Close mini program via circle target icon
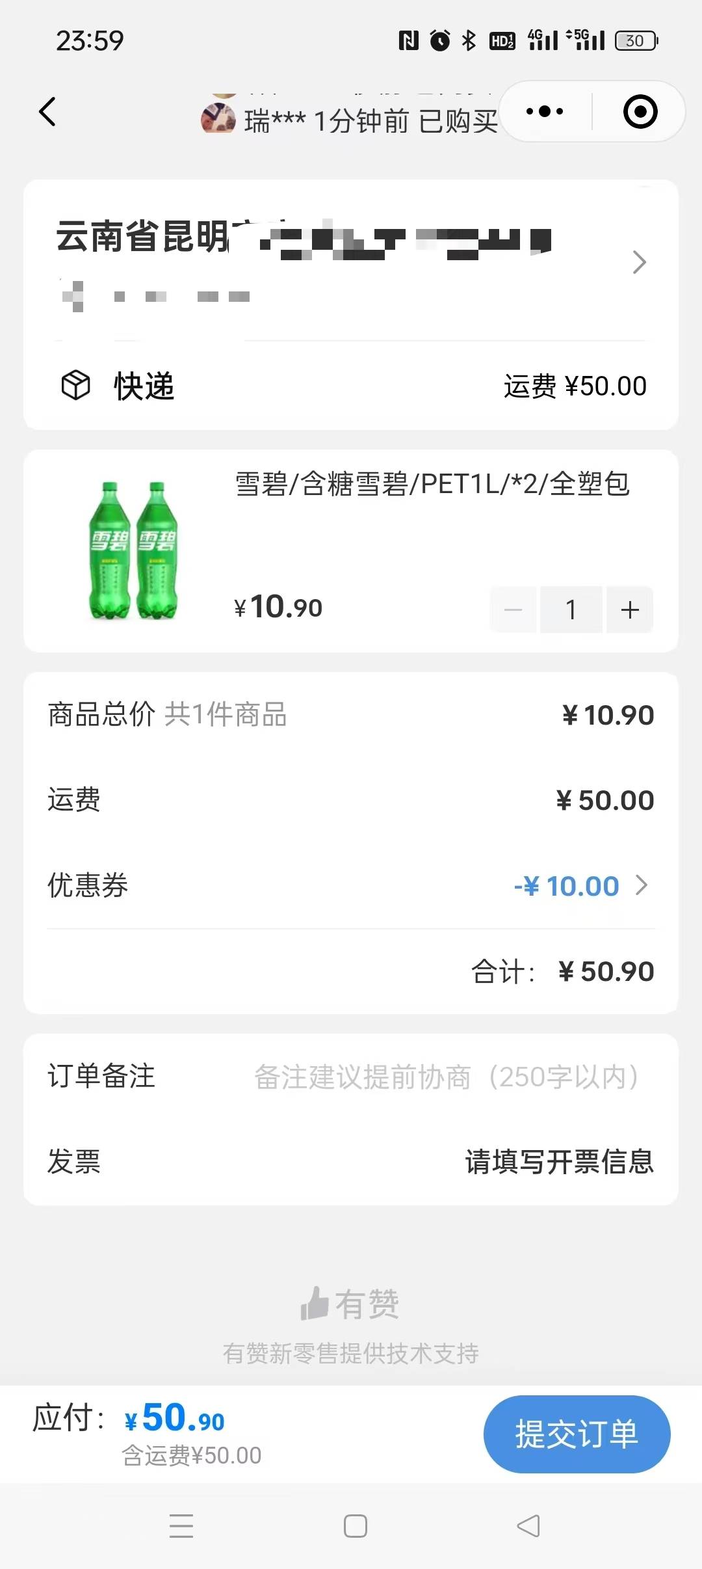The height and width of the screenshot is (1569, 702). tap(640, 111)
